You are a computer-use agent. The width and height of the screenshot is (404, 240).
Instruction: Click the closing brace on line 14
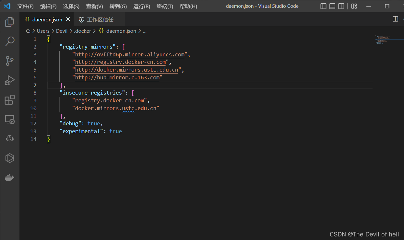click(x=49, y=139)
